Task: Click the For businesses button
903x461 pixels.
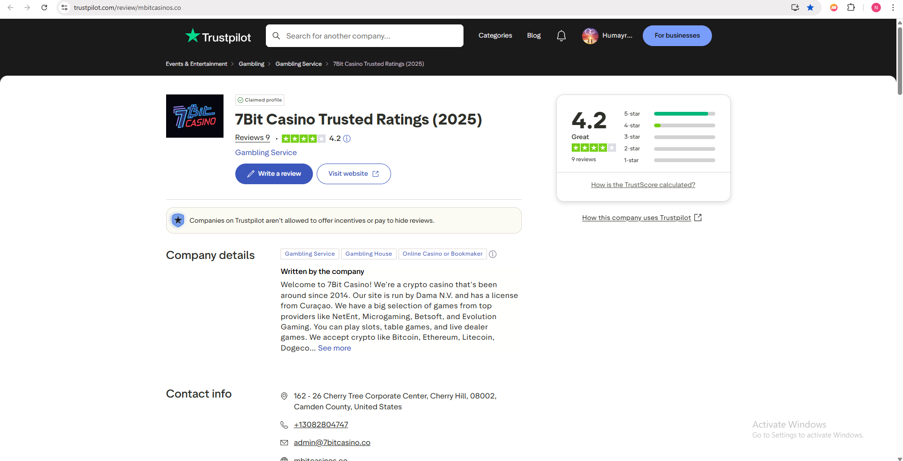Action: click(677, 36)
